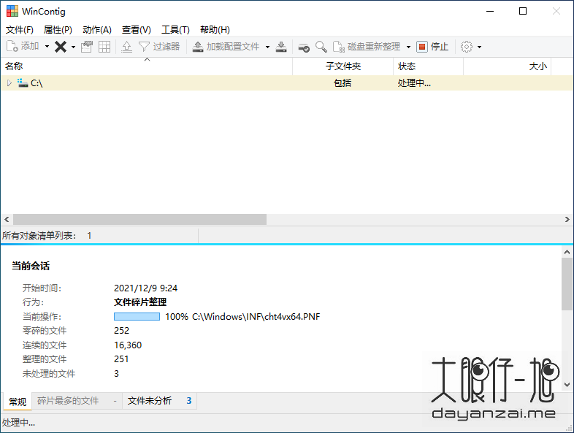
Task: Open the Filter (过滤器) funnel button
Action: tap(159, 47)
